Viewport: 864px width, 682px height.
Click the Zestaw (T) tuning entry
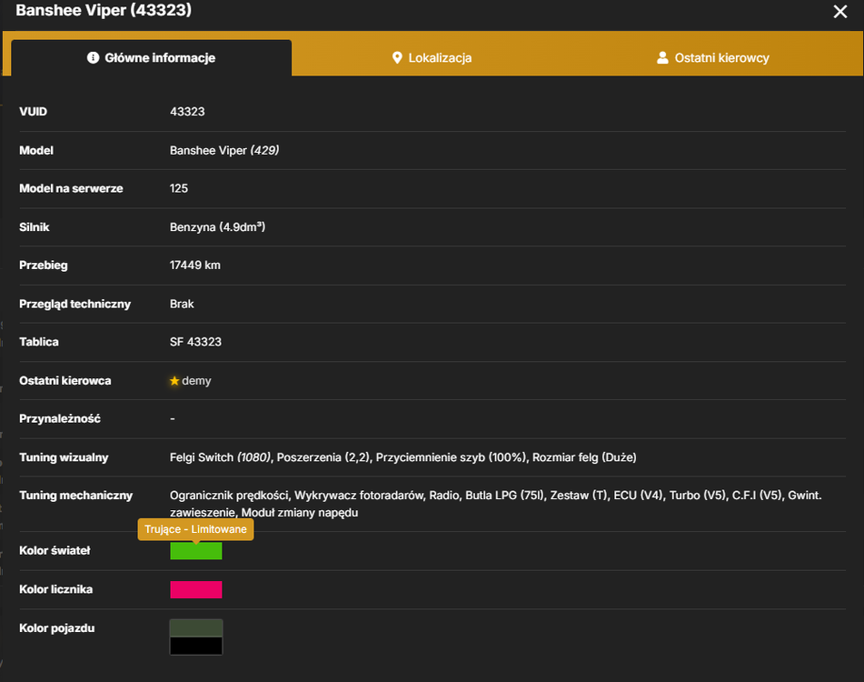point(578,496)
